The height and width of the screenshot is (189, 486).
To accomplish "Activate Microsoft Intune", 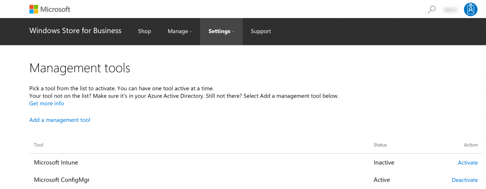I will [x=468, y=163].
